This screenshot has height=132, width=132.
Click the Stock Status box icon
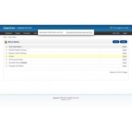[x=6, y=42]
